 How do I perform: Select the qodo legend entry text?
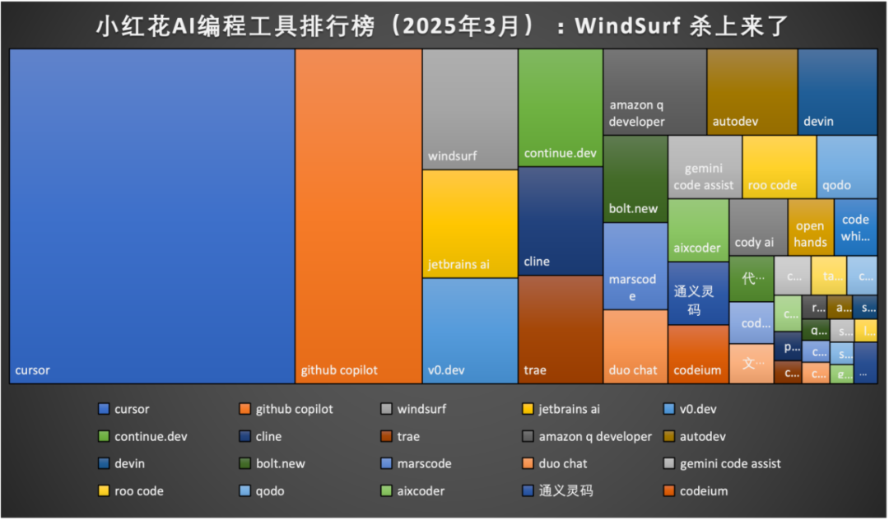point(270,491)
